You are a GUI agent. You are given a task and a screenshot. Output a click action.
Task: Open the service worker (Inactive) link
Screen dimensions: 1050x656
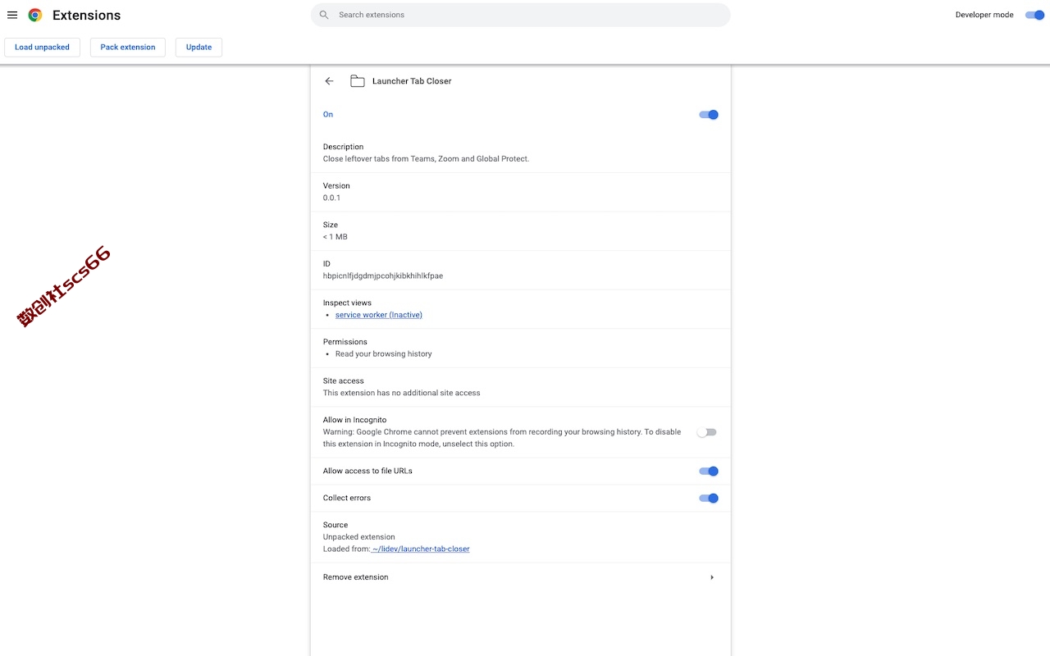coord(379,315)
